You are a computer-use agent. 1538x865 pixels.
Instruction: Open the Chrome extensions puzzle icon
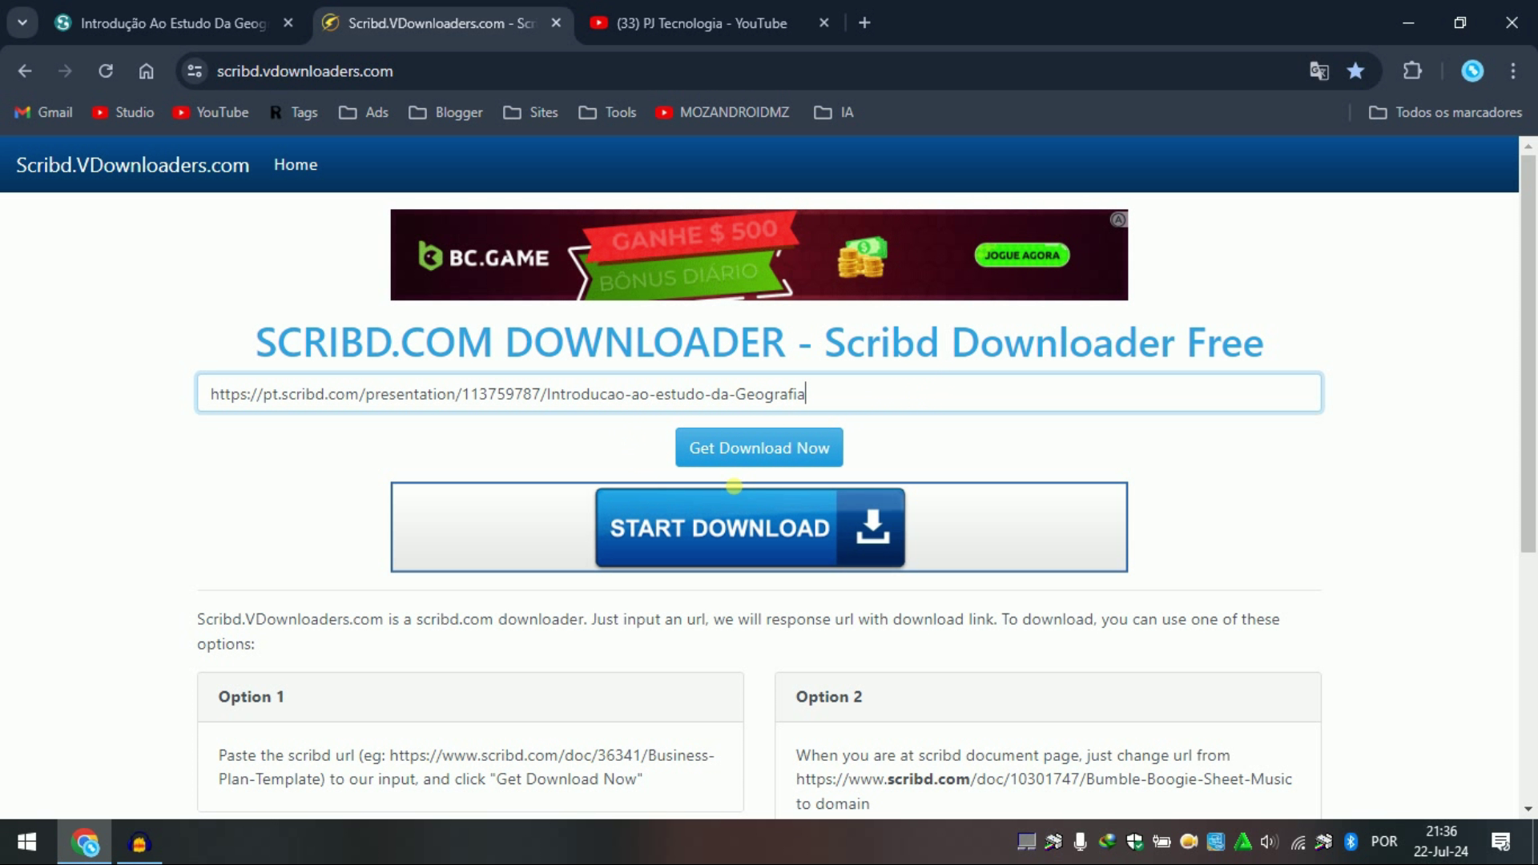(1412, 70)
